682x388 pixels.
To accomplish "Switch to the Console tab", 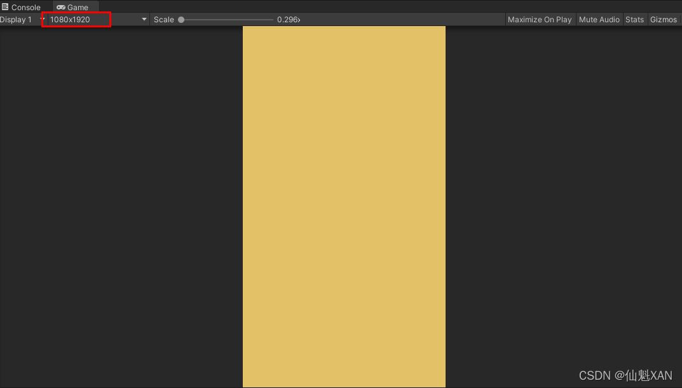I will tap(21, 7).
